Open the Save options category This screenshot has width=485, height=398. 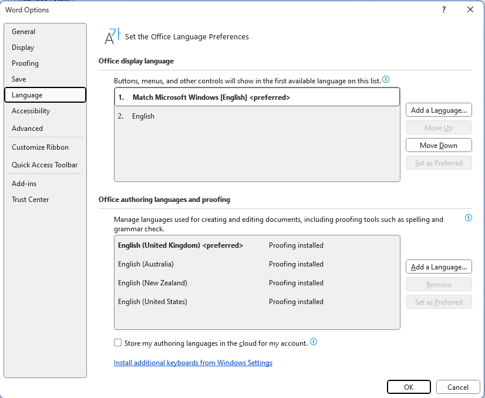click(x=45, y=79)
